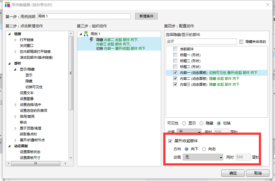The width and height of the screenshot is (275, 181).
Task: Click the 用例说明 name input field
Action: coord(84,16)
